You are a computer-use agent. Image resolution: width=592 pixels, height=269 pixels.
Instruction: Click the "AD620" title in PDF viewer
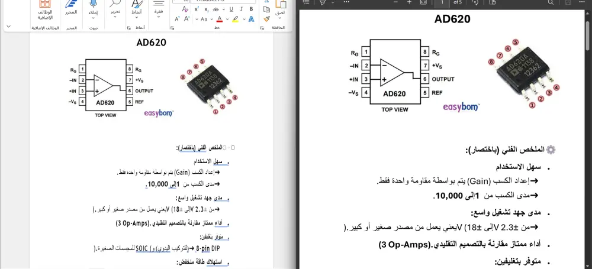click(452, 19)
